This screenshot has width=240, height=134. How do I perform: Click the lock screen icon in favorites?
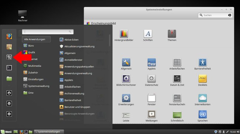pos(9,93)
